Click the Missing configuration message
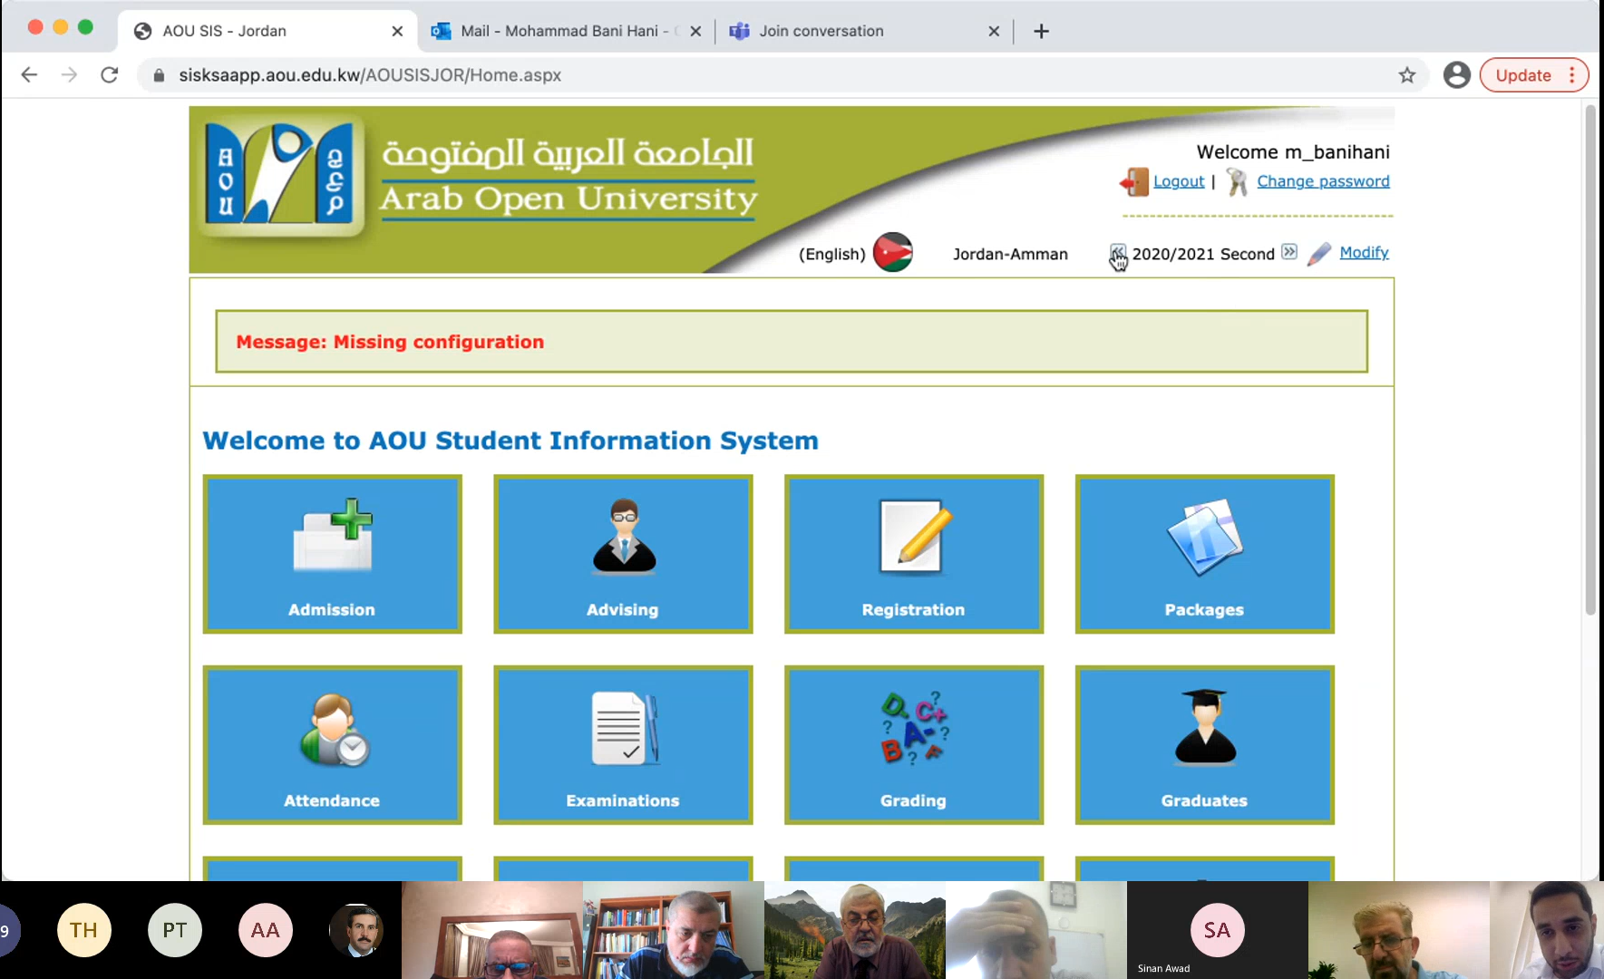Viewport: 1604px width, 979px height. [390, 342]
